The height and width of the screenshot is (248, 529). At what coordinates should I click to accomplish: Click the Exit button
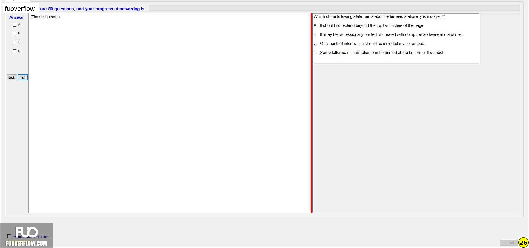point(509,243)
